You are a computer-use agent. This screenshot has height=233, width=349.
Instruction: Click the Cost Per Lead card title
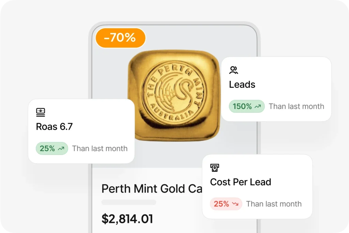click(240, 182)
